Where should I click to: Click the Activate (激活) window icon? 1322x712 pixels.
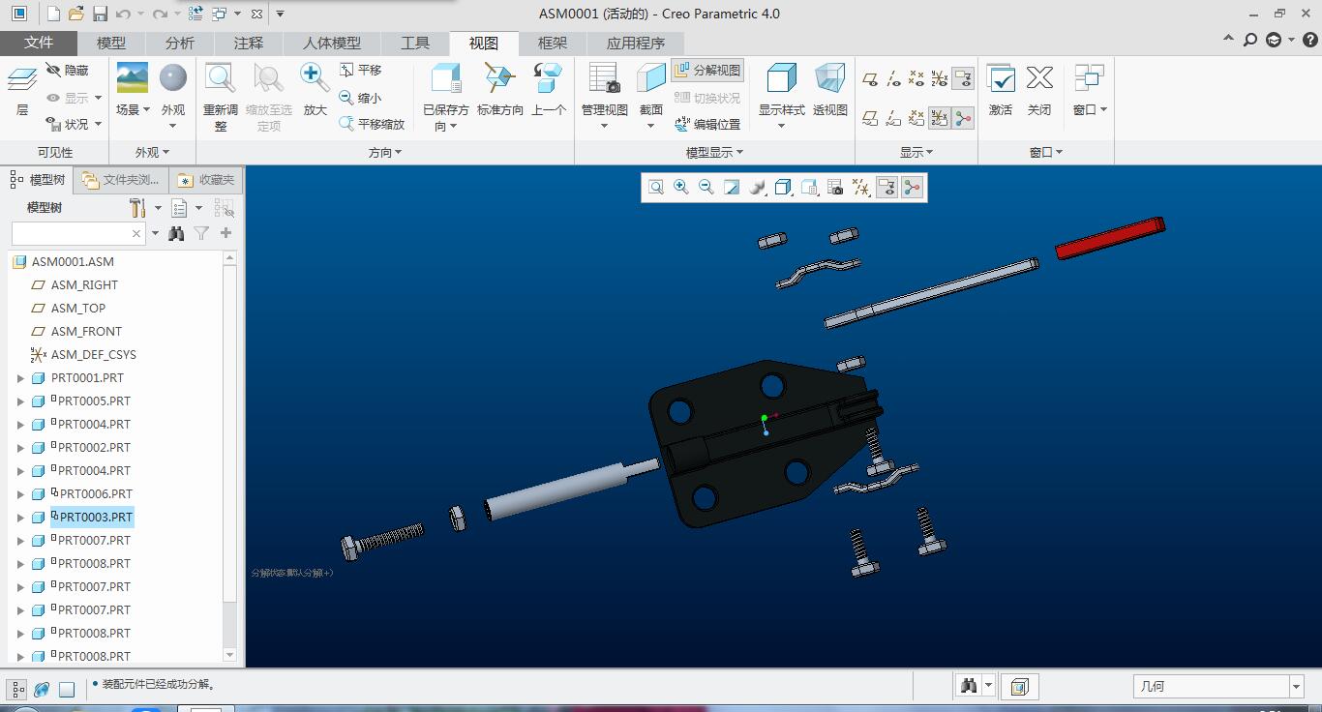(x=1001, y=90)
